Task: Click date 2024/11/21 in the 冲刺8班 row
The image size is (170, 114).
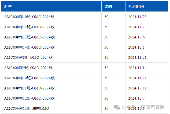Action: click(x=137, y=57)
